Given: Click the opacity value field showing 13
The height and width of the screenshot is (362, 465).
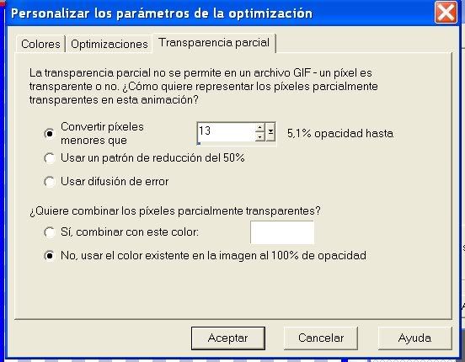Looking at the screenshot, I should coord(226,132).
